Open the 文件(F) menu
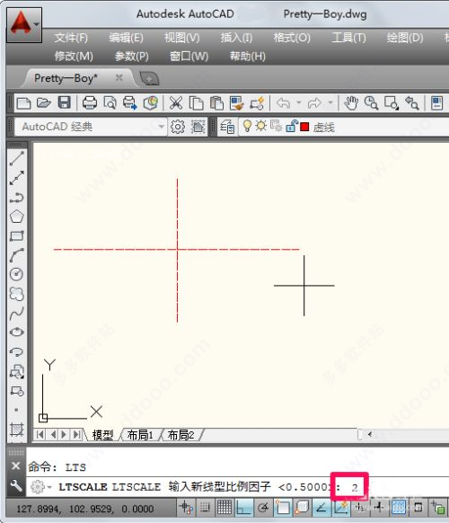Image resolution: width=449 pixels, height=523 pixels. [71, 38]
